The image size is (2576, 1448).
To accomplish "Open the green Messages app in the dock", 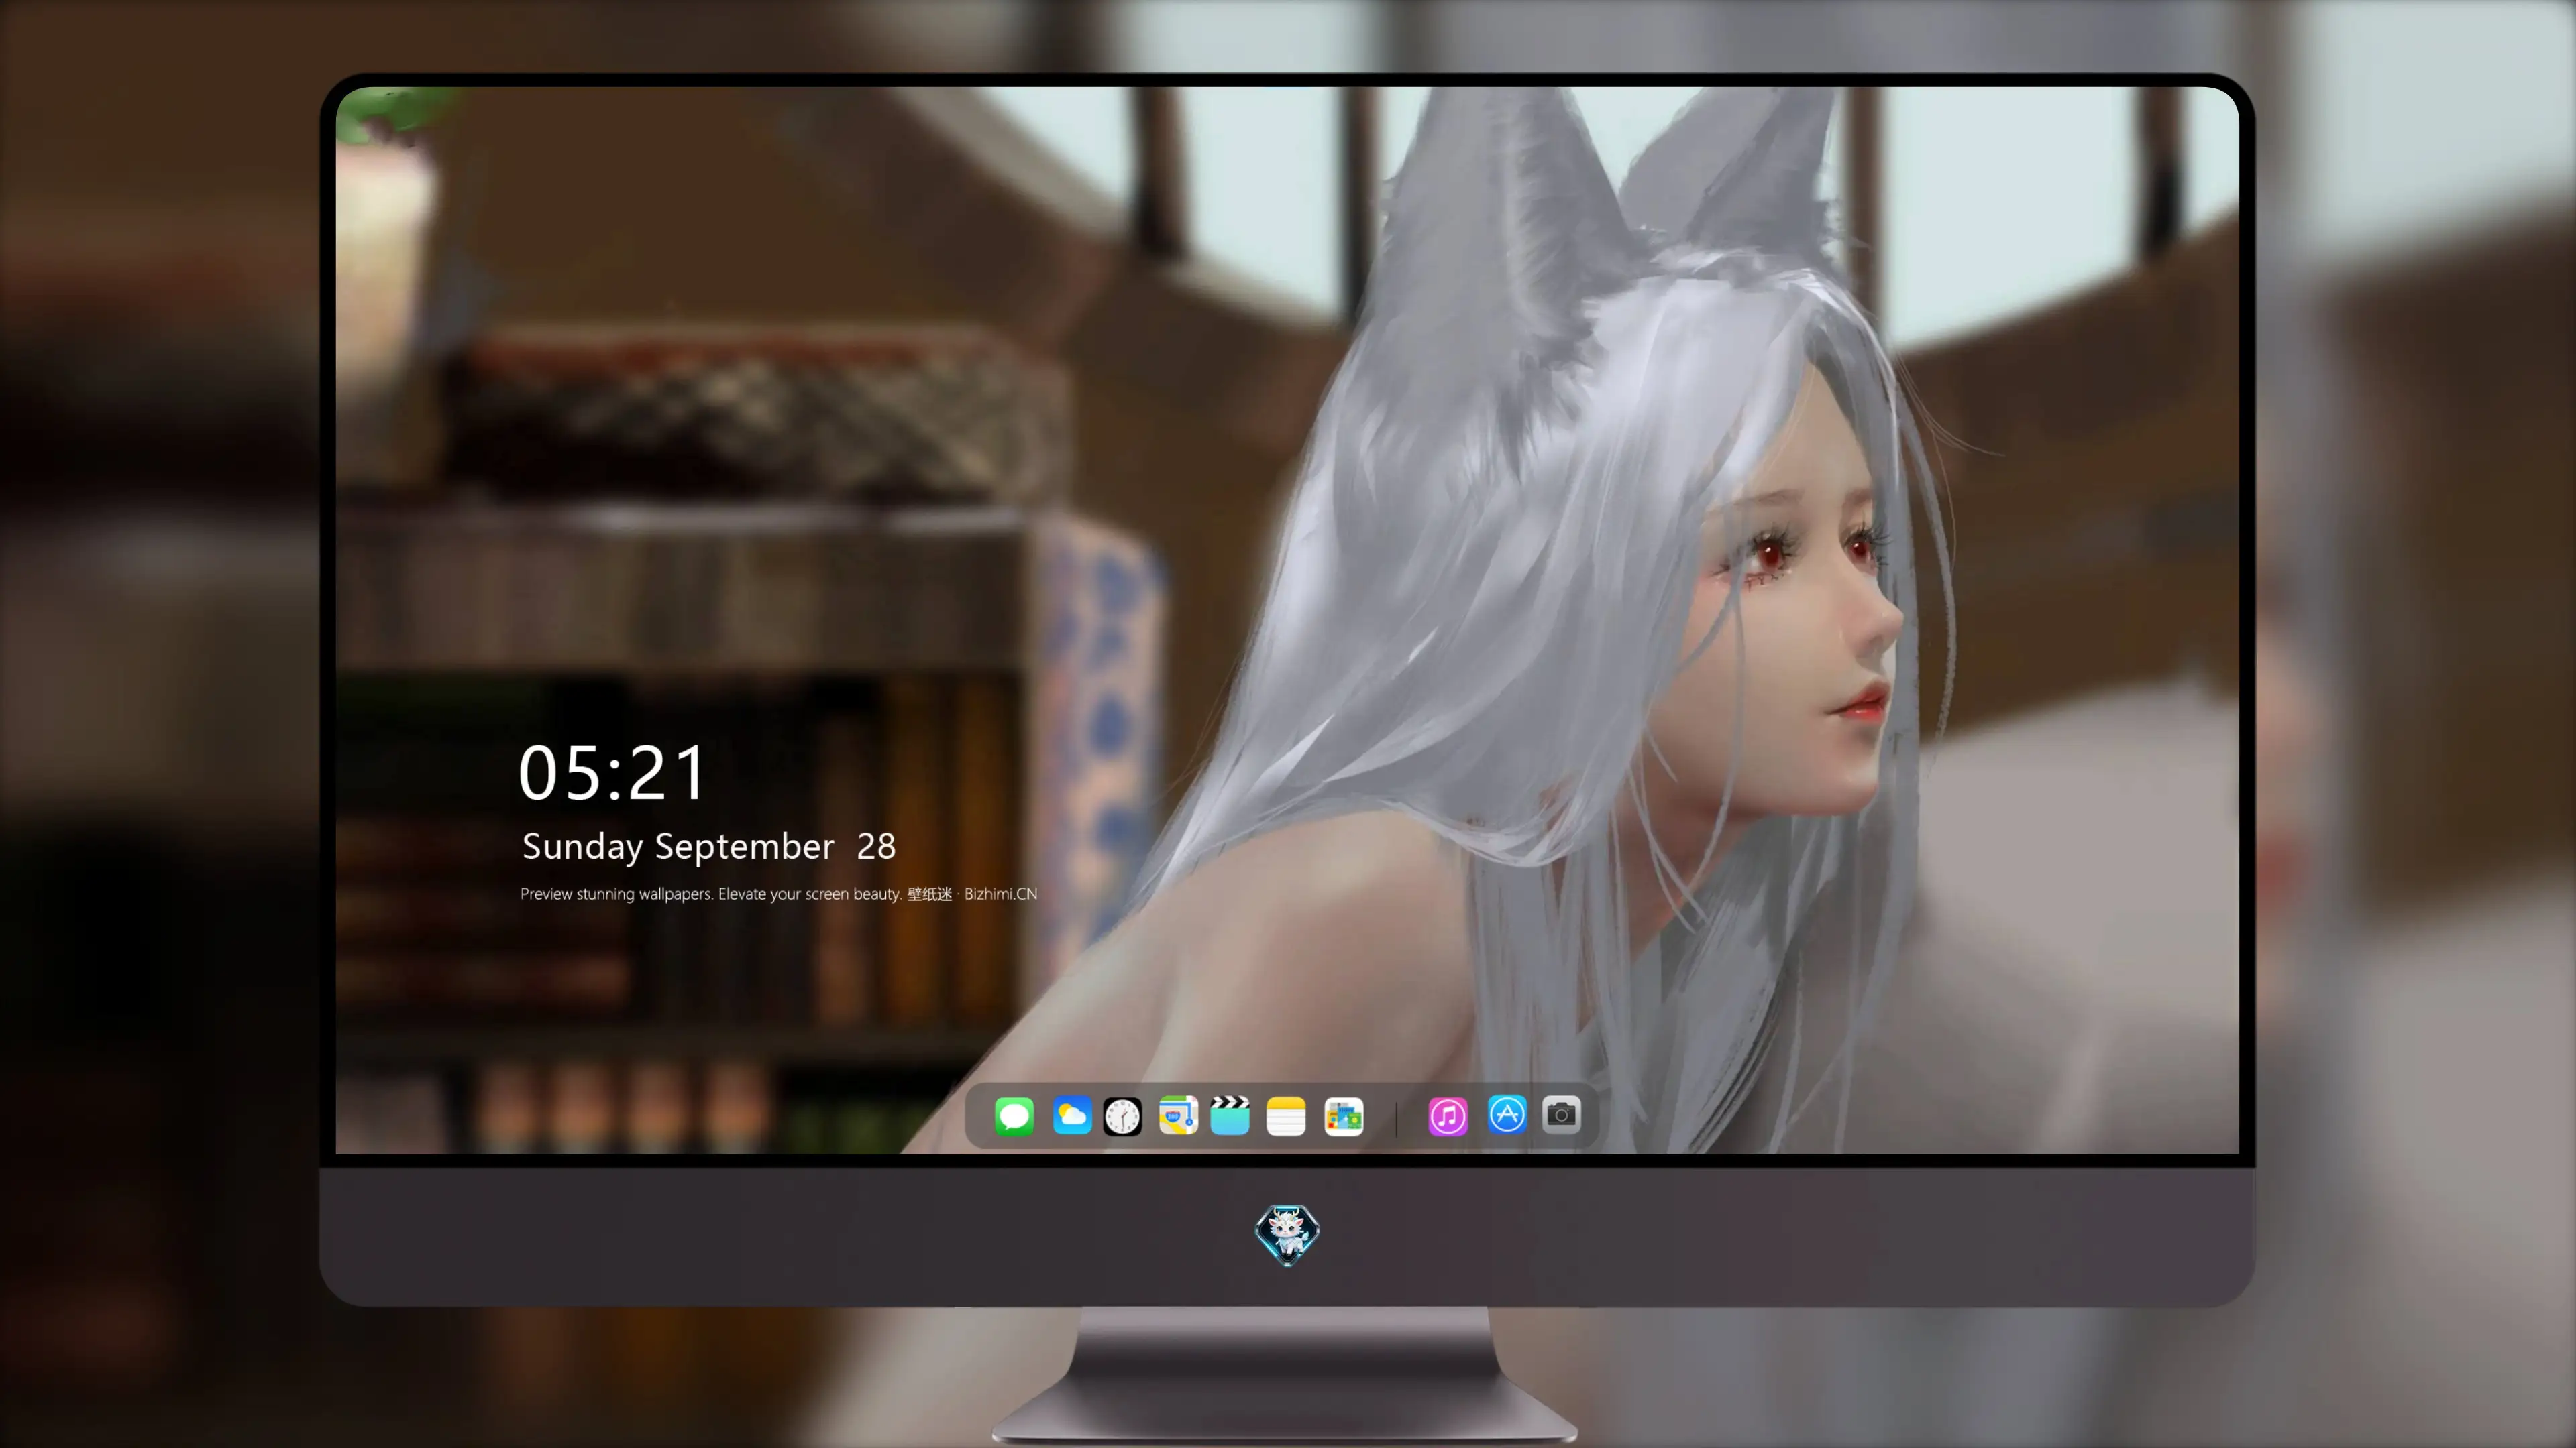I will pyautogui.click(x=1014, y=1115).
